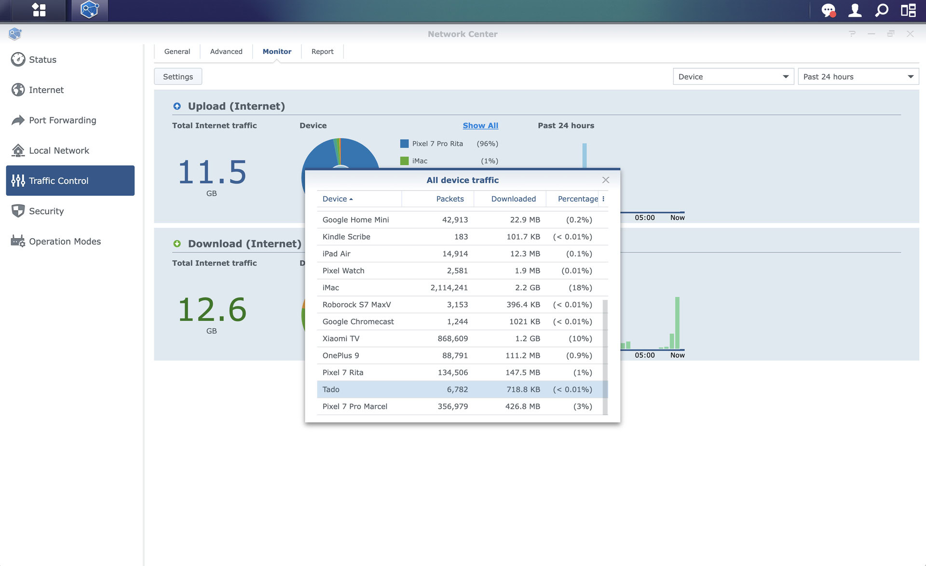The width and height of the screenshot is (926, 566).
Task: Select the Google Home Mini row
Action: (x=462, y=220)
